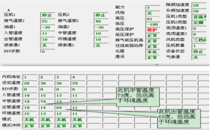Click the 压机2 status field showing 停止
210x132 pixels.
[x=101, y=15]
